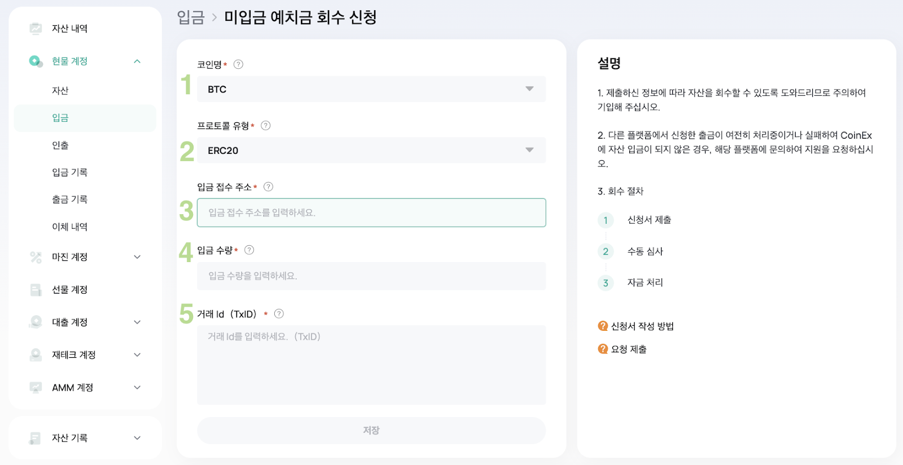The height and width of the screenshot is (465, 903).
Task: Click the help icon next to 코인명
Action: [x=238, y=64]
